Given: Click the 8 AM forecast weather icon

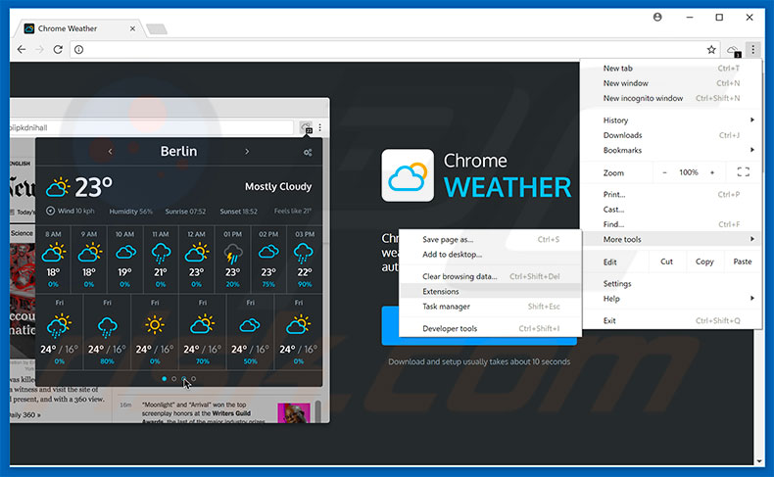Looking at the screenshot, I should 53,253.
